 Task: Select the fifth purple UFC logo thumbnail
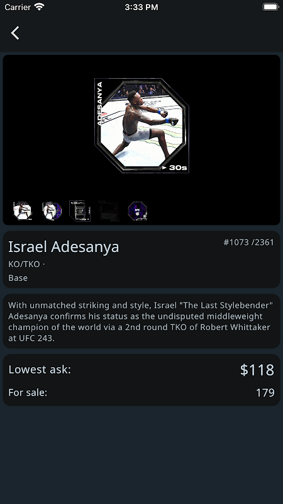point(137,211)
